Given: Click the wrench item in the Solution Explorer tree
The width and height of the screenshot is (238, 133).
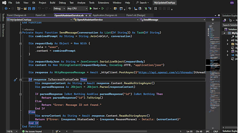Looking at the screenshot, I should pos(233,36).
